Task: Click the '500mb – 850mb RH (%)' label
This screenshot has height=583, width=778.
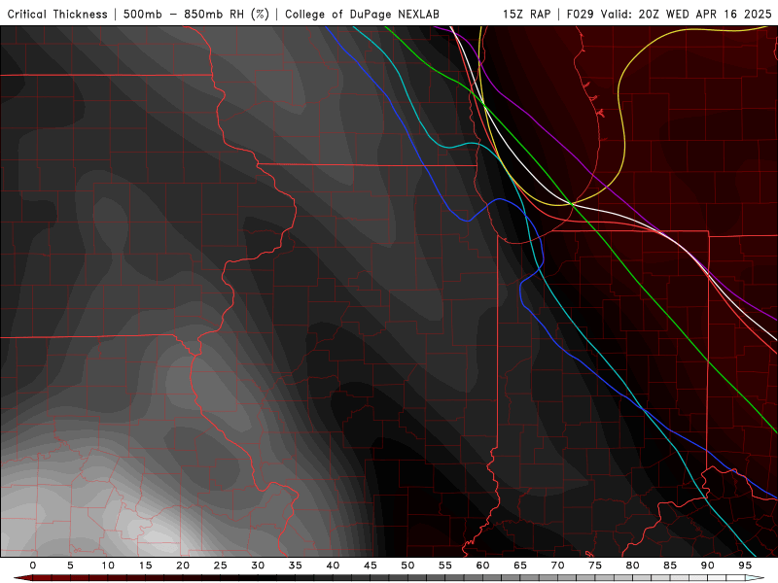Action: pyautogui.click(x=196, y=14)
